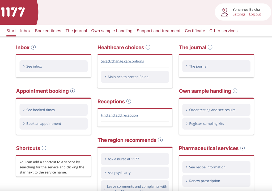Open the info icon next to Shortcuts

click(44, 148)
